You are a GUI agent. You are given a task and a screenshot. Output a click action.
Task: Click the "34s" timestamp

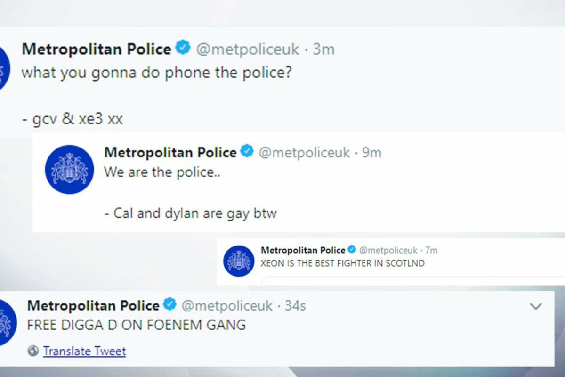tap(295, 305)
